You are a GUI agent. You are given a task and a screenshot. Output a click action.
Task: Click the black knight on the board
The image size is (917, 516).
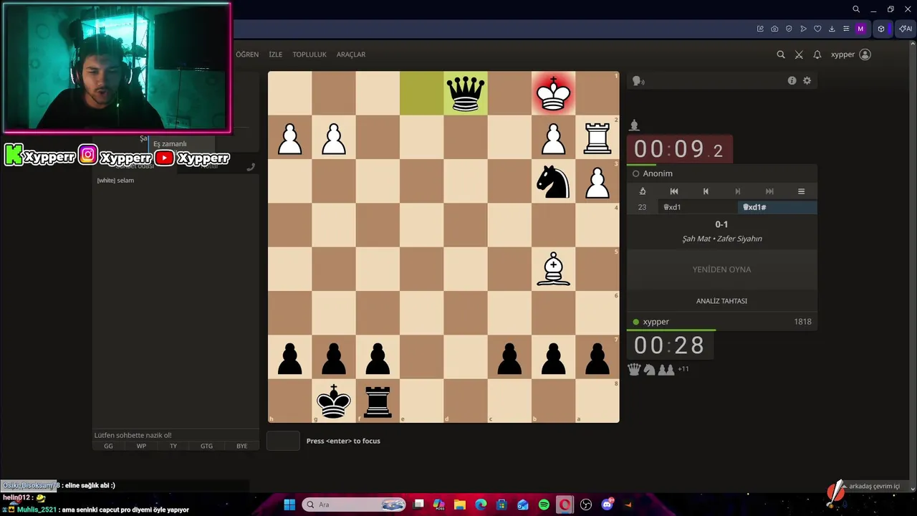coord(553,181)
